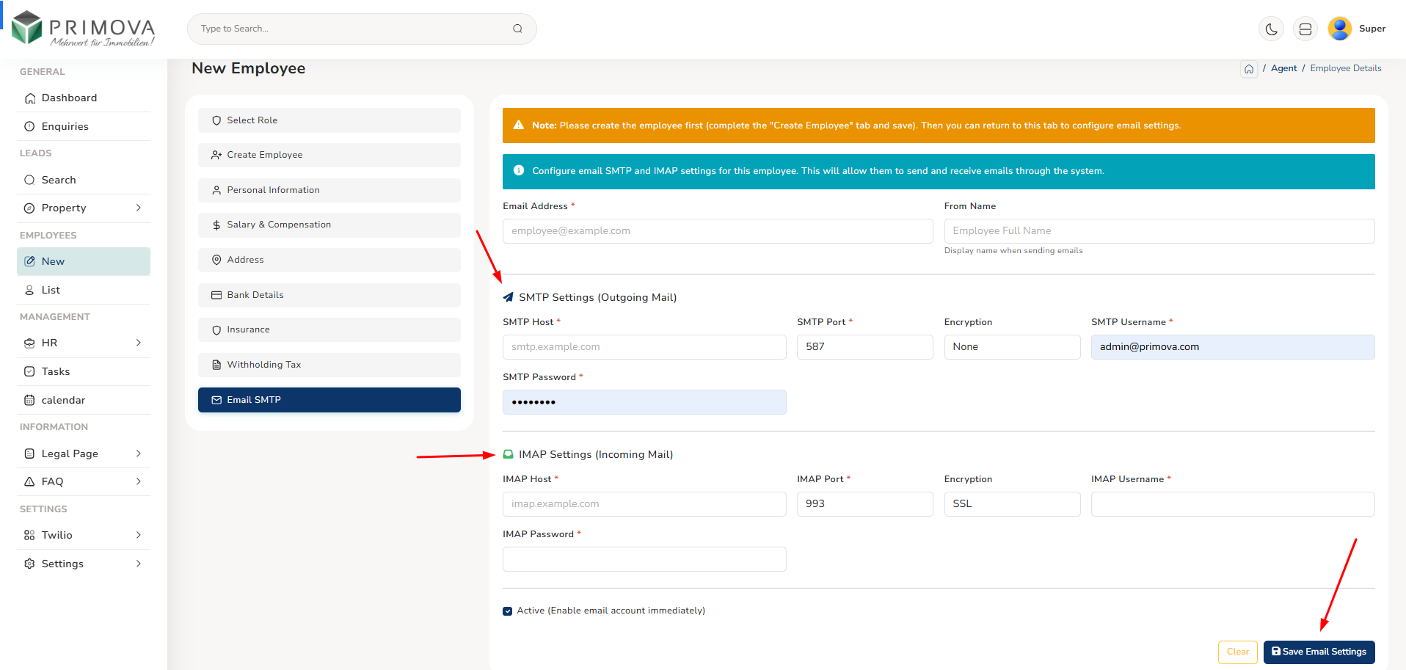Open the Super user avatar
Screen dimensions: 1406x670
click(x=1339, y=29)
